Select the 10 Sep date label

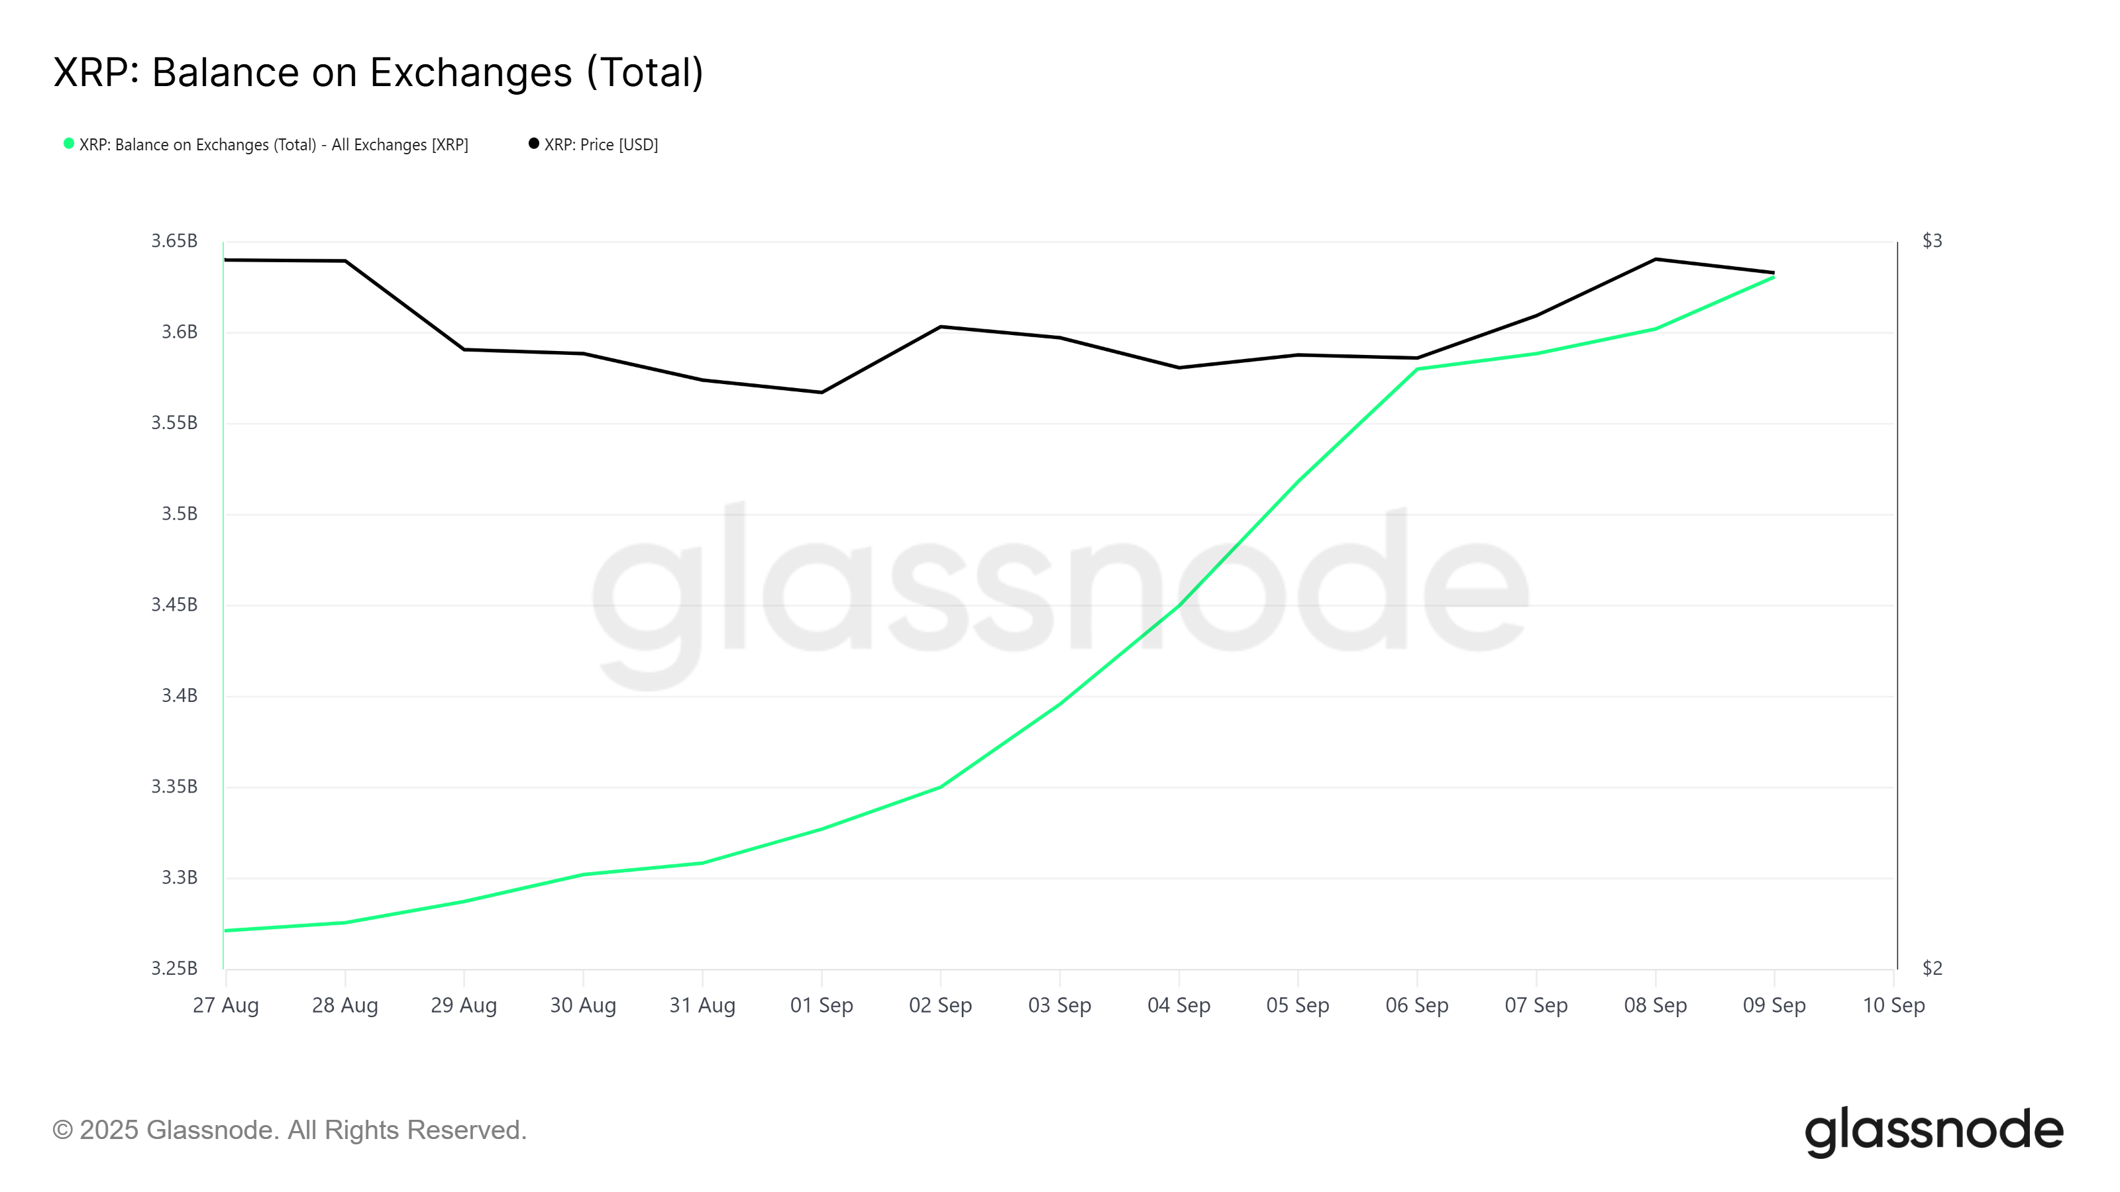click(x=1893, y=1005)
